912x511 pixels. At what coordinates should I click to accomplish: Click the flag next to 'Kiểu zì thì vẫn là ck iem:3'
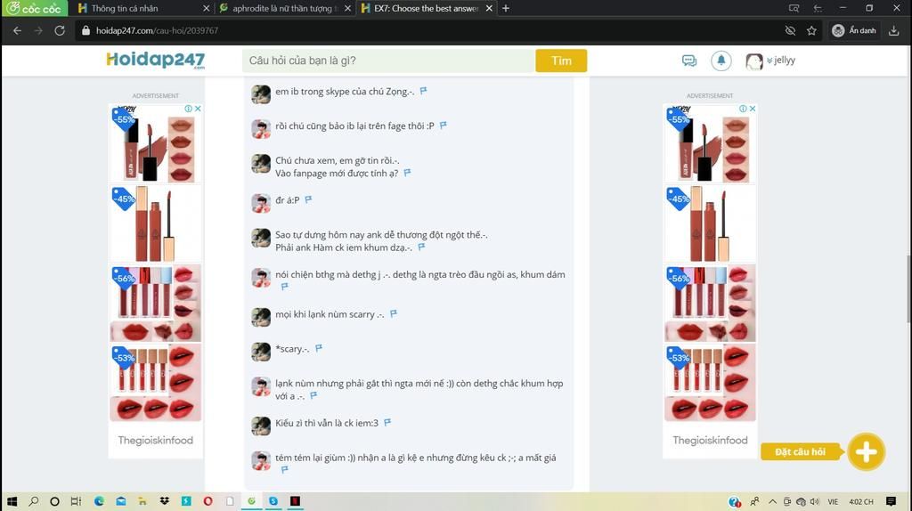387,422
